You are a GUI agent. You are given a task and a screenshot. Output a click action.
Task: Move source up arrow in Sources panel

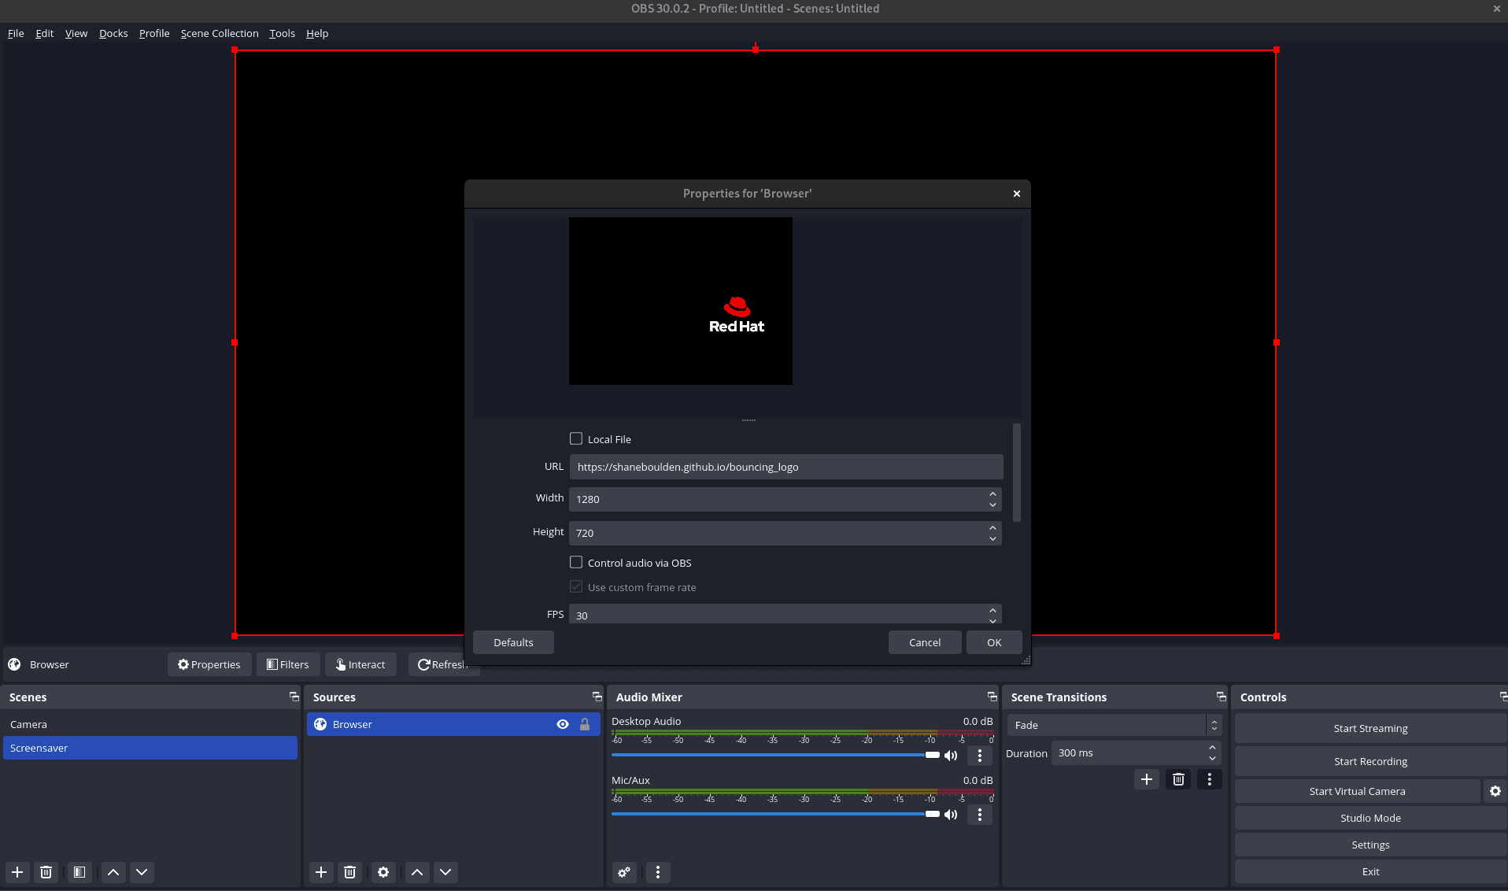[x=417, y=872]
